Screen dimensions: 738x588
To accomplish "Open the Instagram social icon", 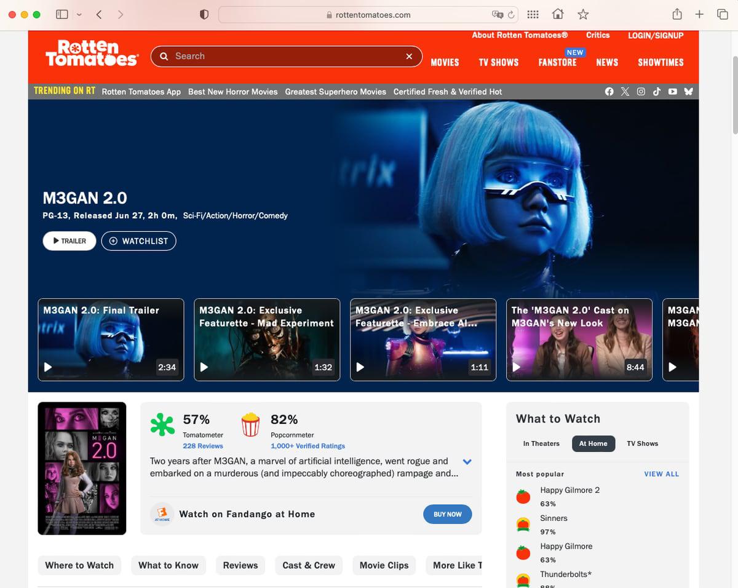I will [x=641, y=92].
